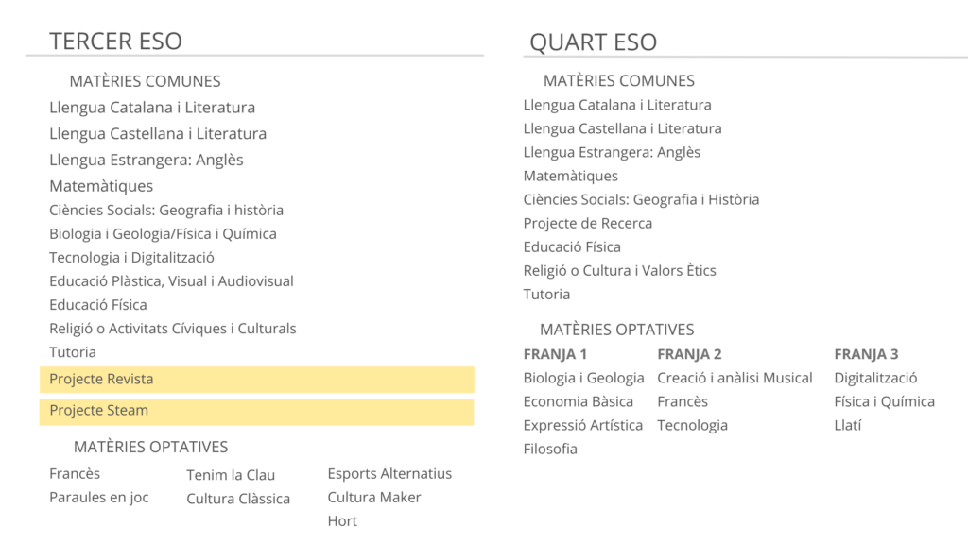This screenshot has width=968, height=544.
Task: Select Biologia i Geologia in Franja 1
Action: tap(583, 378)
